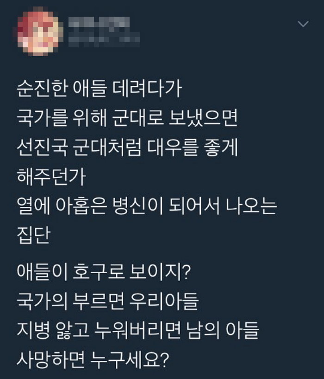This screenshot has width=324, height=379.
Task: Click the word '나오는' in the tweet
Action: tap(251, 206)
